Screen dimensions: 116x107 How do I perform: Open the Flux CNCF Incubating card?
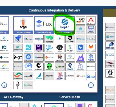[44, 25]
